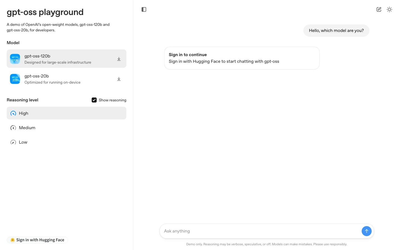Click the 'Model' section heading
This screenshot has height=250, width=400.
[13, 43]
